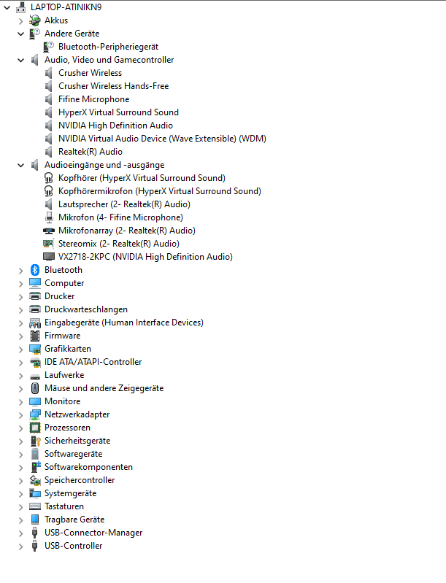446x583 pixels.
Task: Expand the Bluetooth category
Action: click(21, 271)
